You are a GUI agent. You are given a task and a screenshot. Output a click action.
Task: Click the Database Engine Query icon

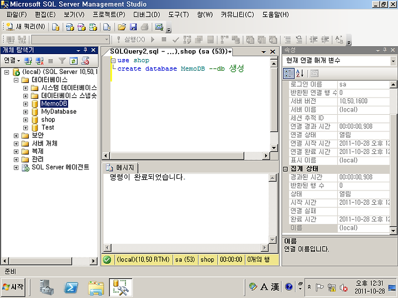(x=56, y=27)
